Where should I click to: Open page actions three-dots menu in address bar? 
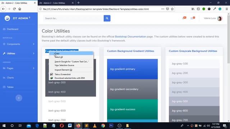click(163, 9)
